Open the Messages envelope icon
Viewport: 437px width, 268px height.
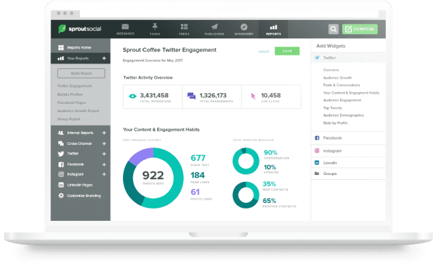pos(125,27)
